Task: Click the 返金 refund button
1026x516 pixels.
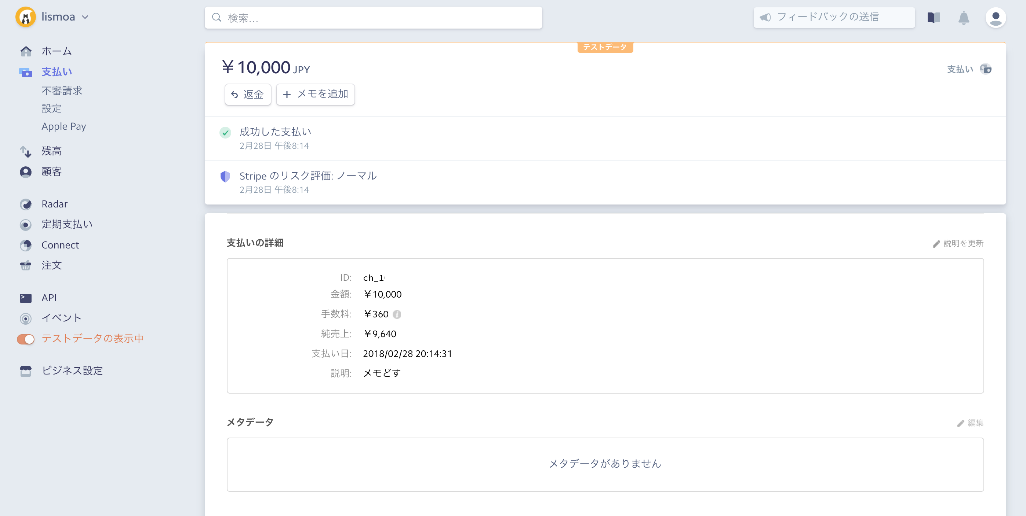Action: pos(247,94)
